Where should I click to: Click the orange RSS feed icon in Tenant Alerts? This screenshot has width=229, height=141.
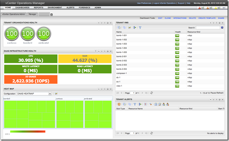(x=119, y=104)
